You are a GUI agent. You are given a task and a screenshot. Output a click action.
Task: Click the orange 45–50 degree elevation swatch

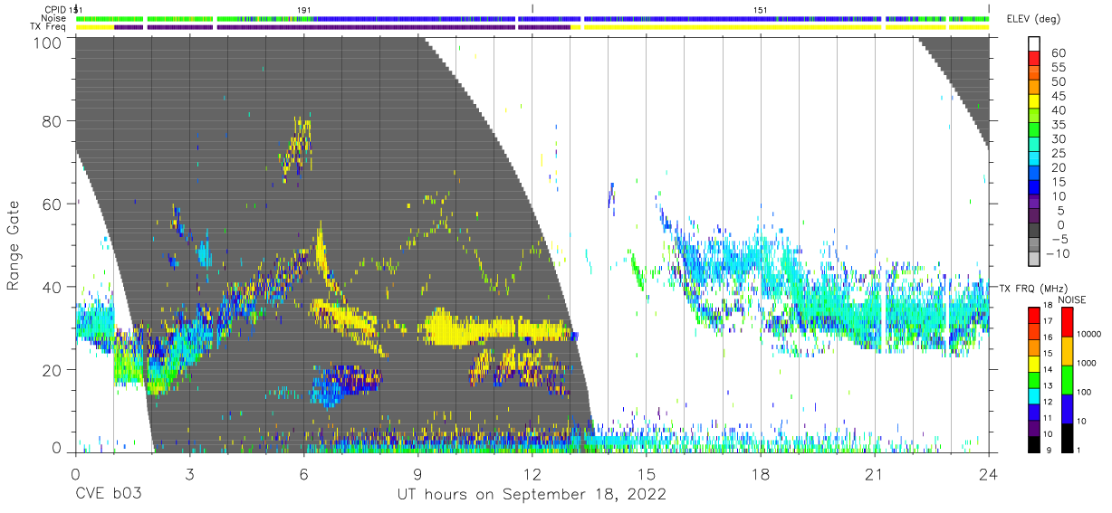[1034, 89]
